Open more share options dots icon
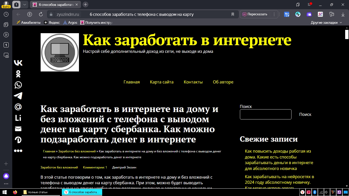This screenshot has height=196, width=349. pyautogui.click(x=18, y=151)
